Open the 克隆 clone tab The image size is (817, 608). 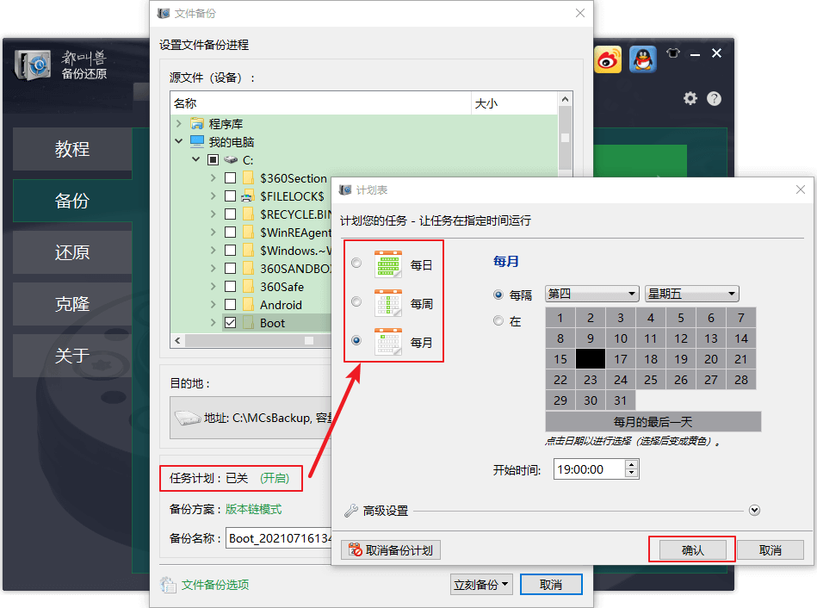pos(72,305)
